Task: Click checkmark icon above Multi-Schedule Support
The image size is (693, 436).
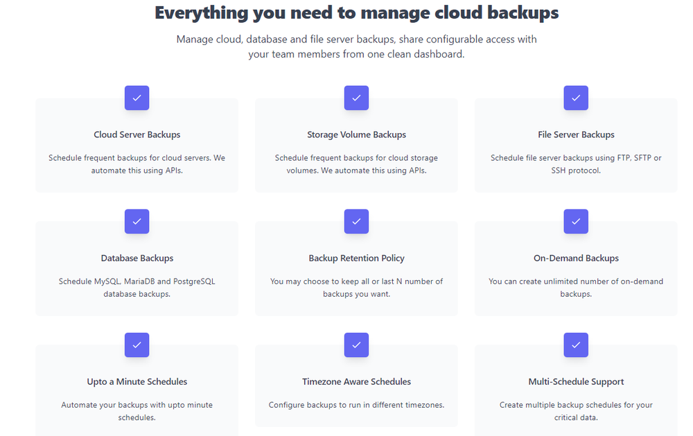Action: tap(576, 345)
